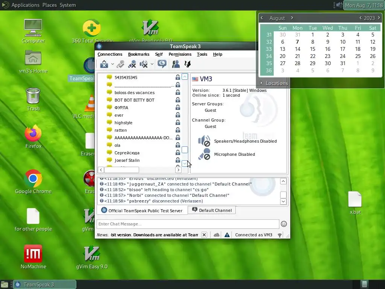Open the dropdown arrow beside the mute speakers icon

tap(152, 64)
